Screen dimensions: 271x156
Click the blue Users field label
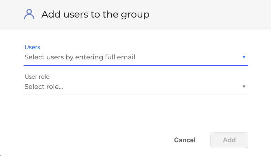(32, 47)
